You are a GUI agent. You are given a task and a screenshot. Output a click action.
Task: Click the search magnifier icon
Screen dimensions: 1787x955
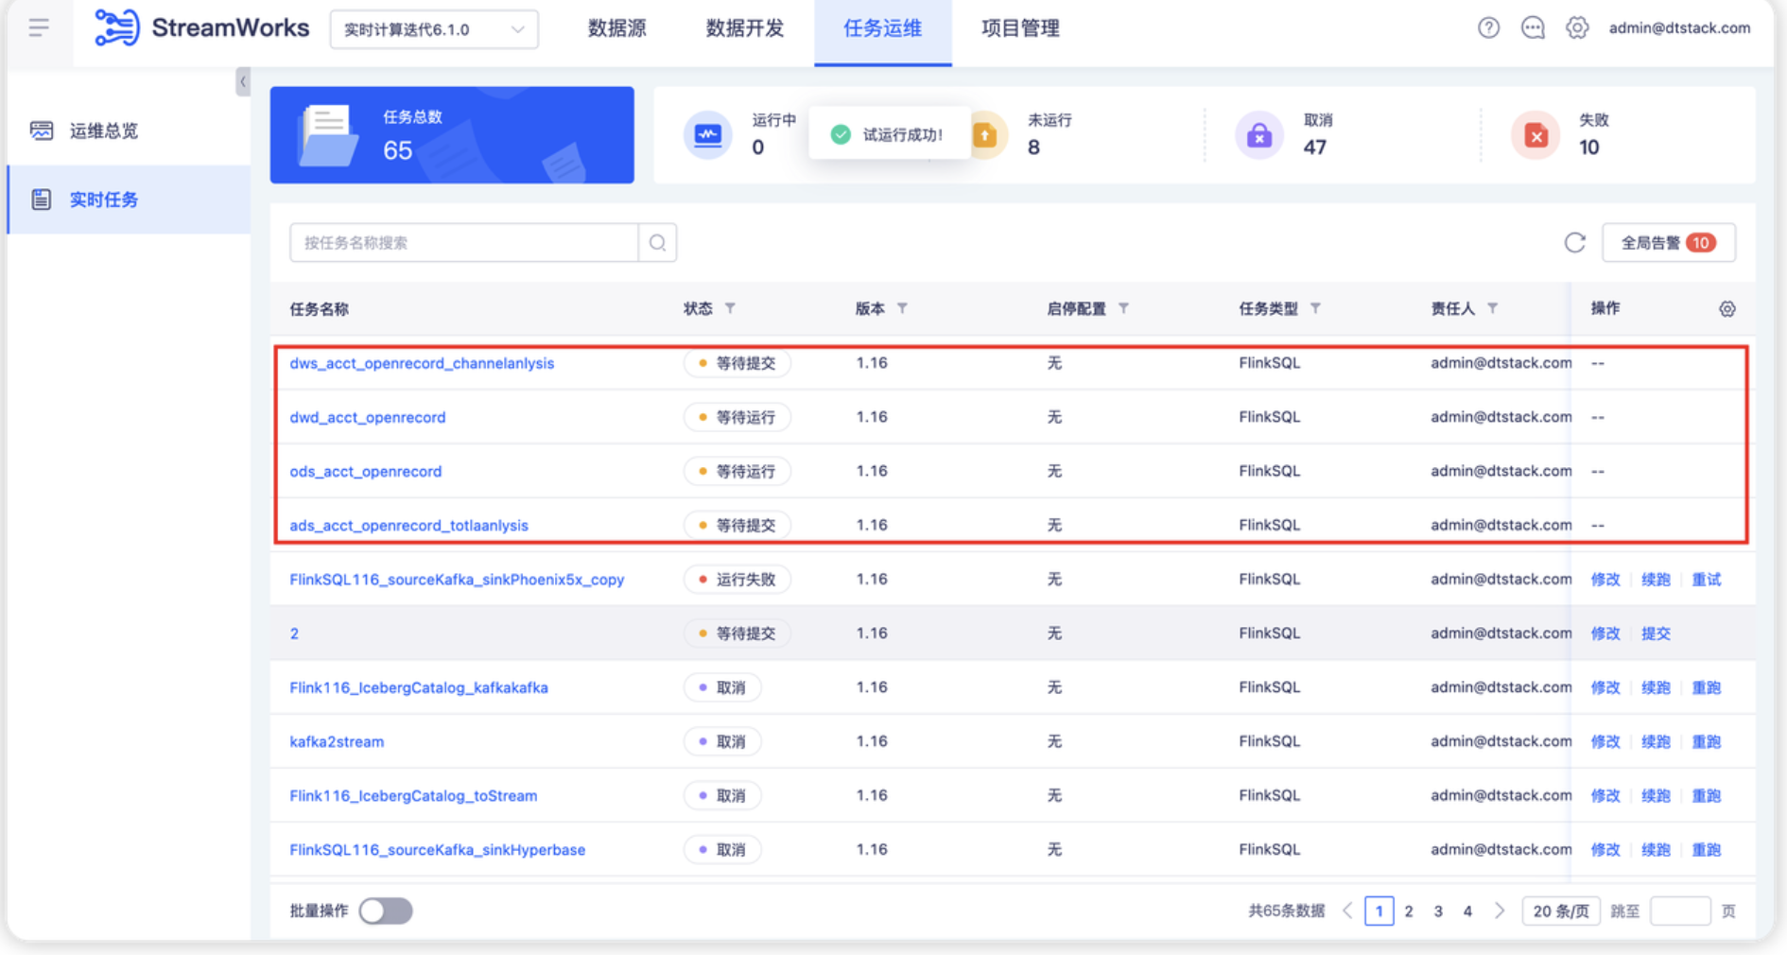(x=657, y=243)
